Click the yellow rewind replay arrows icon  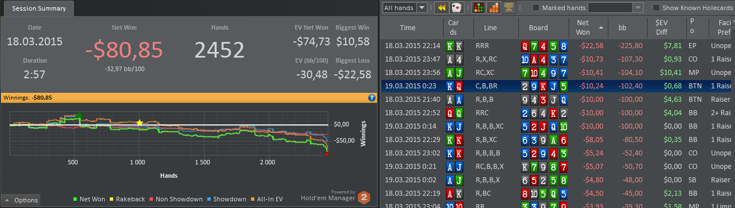(441, 8)
